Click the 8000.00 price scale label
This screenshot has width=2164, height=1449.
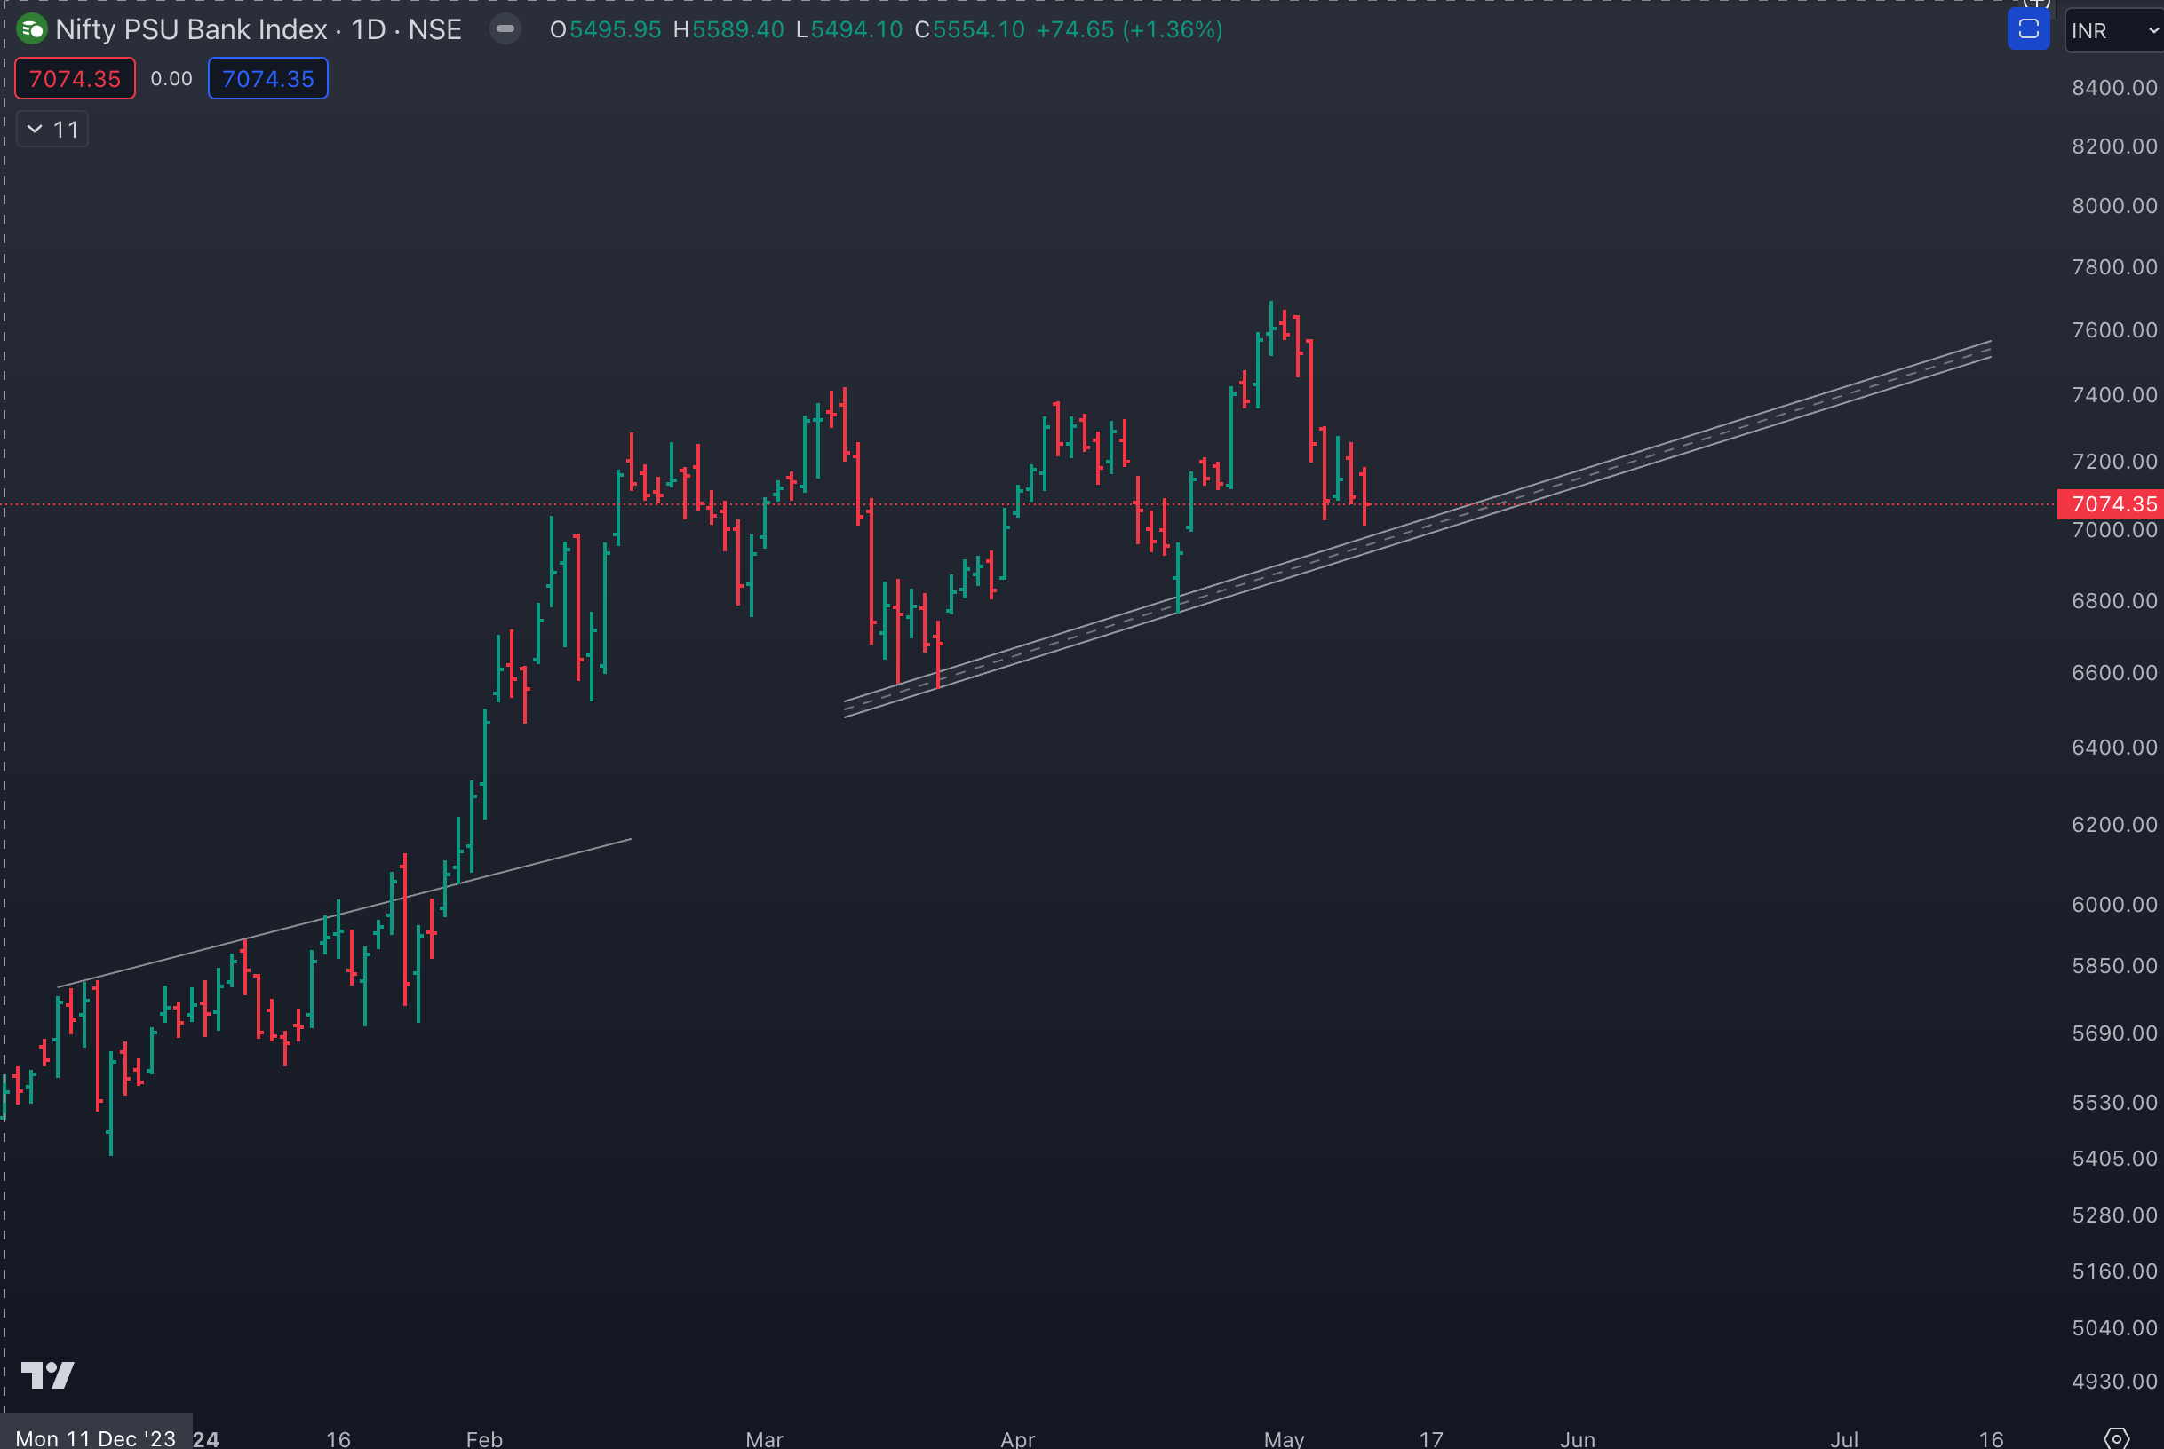click(2114, 205)
